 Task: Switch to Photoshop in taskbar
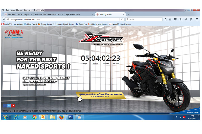click(71, 117)
